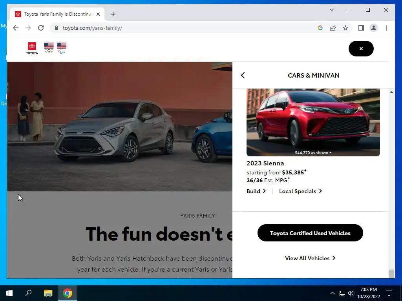
Task: Open Windows taskbar search
Action: pos(28,293)
